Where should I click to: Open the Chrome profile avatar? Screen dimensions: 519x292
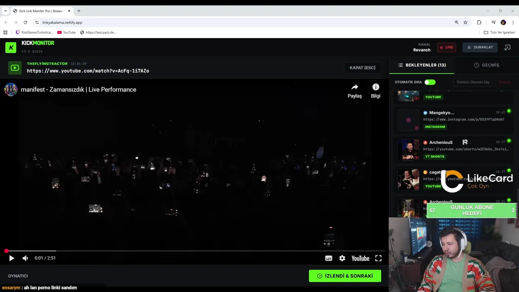coord(503,22)
